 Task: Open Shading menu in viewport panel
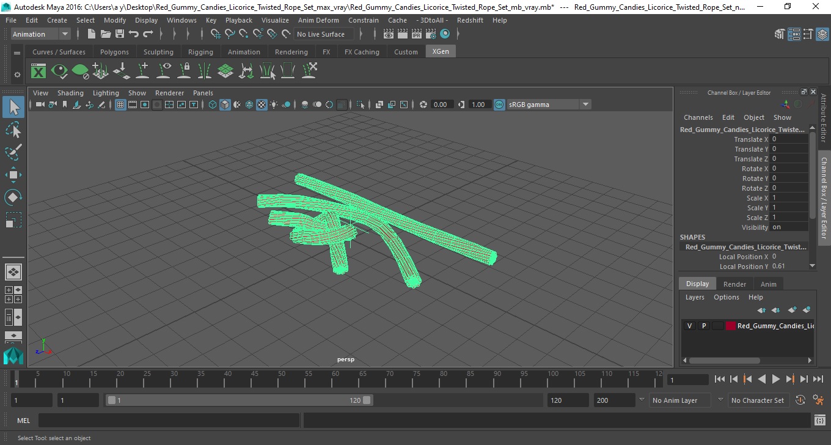pos(70,93)
